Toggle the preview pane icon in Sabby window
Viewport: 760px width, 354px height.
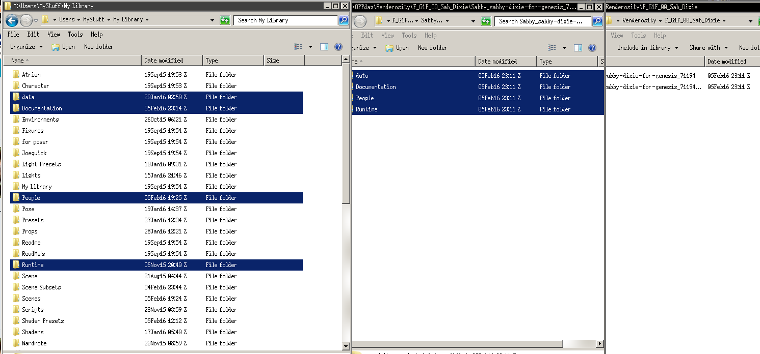pyautogui.click(x=578, y=48)
